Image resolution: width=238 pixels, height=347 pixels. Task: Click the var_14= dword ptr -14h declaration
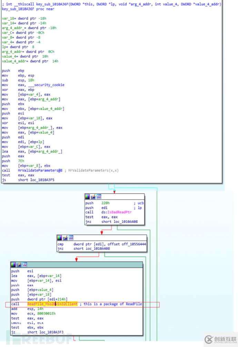(x=24, y=23)
